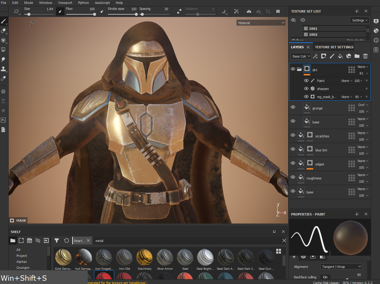Screen dimensions: 380x284
Task: Open the Alignment Tangent | Wrap dropdown
Action: (x=341, y=267)
